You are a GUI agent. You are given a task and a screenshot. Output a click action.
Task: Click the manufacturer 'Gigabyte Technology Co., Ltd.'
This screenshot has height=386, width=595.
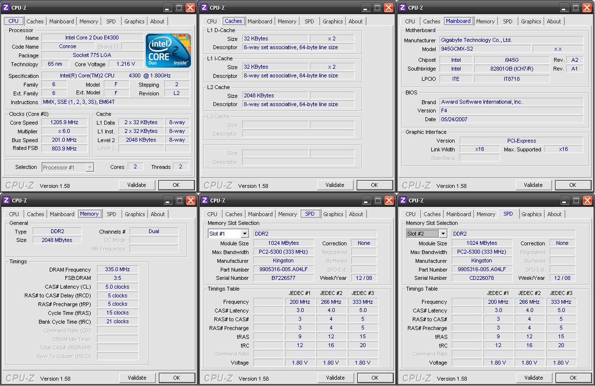point(511,40)
